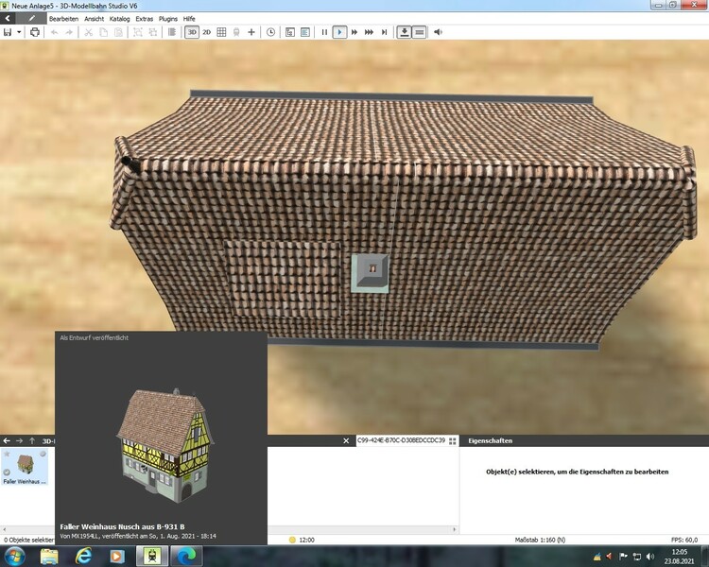Click the rooftop skylight window in 3D view
This screenshot has height=567, width=709.
tap(371, 273)
